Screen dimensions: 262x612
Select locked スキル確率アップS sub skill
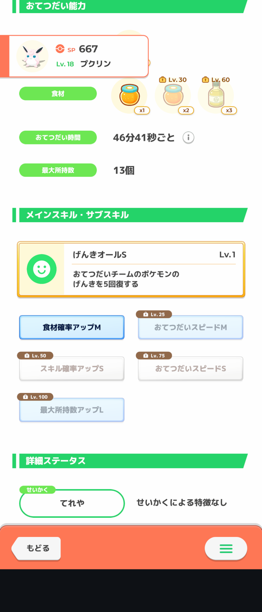point(72,369)
